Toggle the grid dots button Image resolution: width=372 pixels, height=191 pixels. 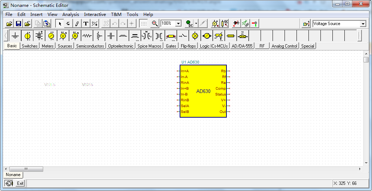(x=143, y=24)
